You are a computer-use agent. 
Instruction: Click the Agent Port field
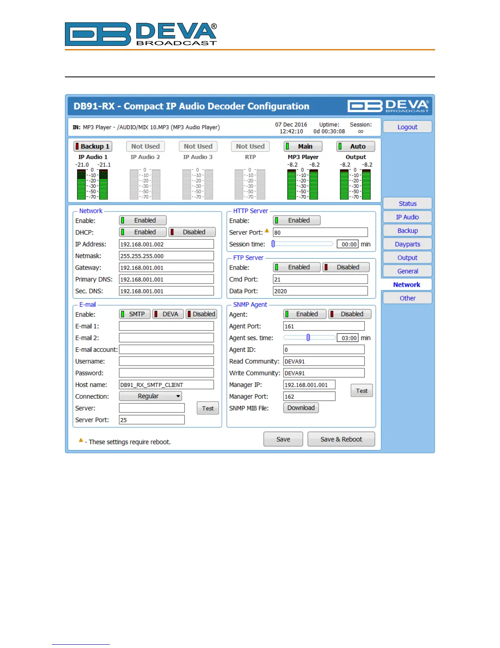pyautogui.click(x=324, y=326)
